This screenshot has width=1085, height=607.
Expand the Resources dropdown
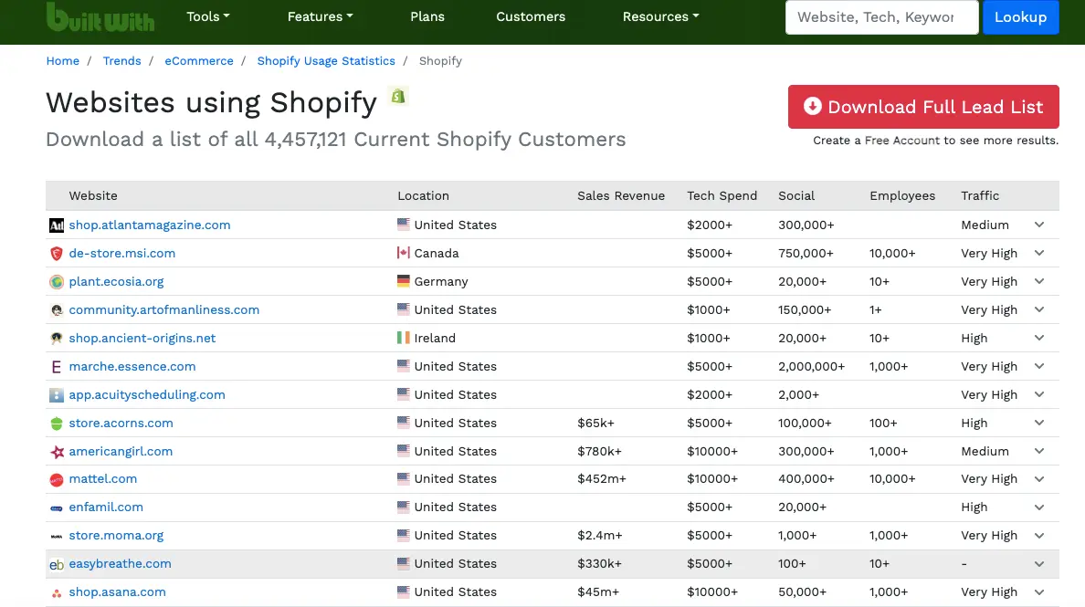[x=660, y=16]
